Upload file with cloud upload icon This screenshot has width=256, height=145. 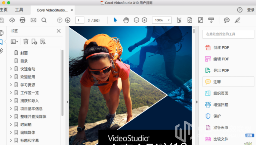coord(12,20)
